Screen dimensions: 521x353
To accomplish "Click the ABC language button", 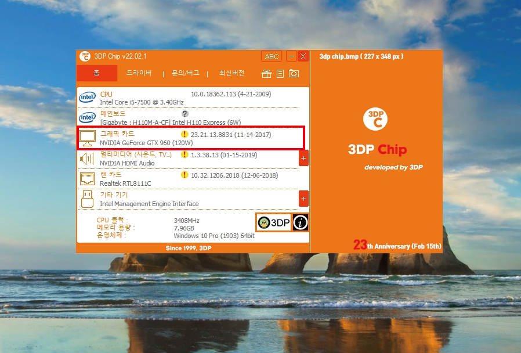I will click(272, 56).
